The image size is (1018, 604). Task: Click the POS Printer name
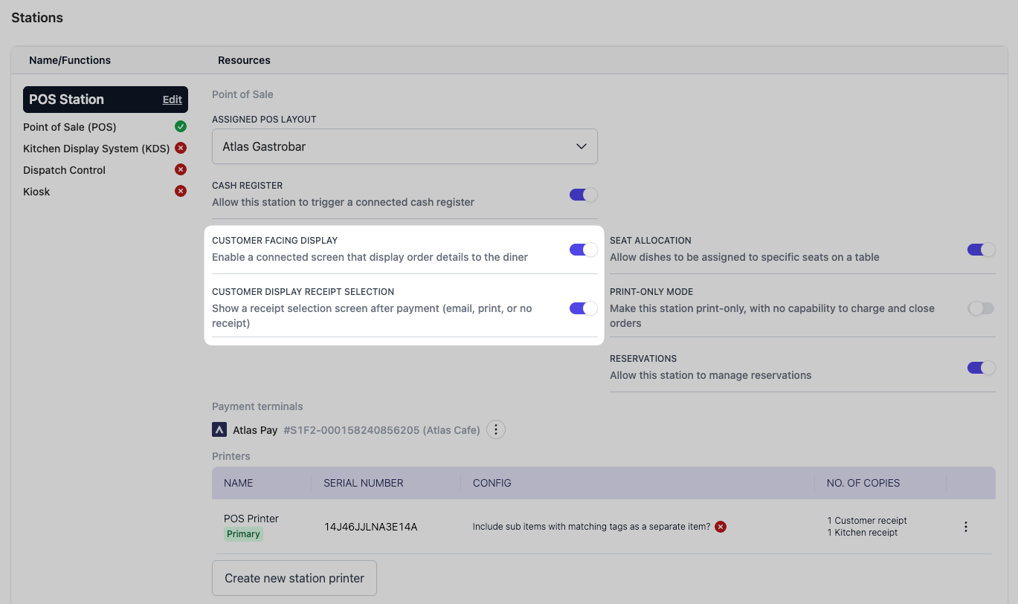251,519
